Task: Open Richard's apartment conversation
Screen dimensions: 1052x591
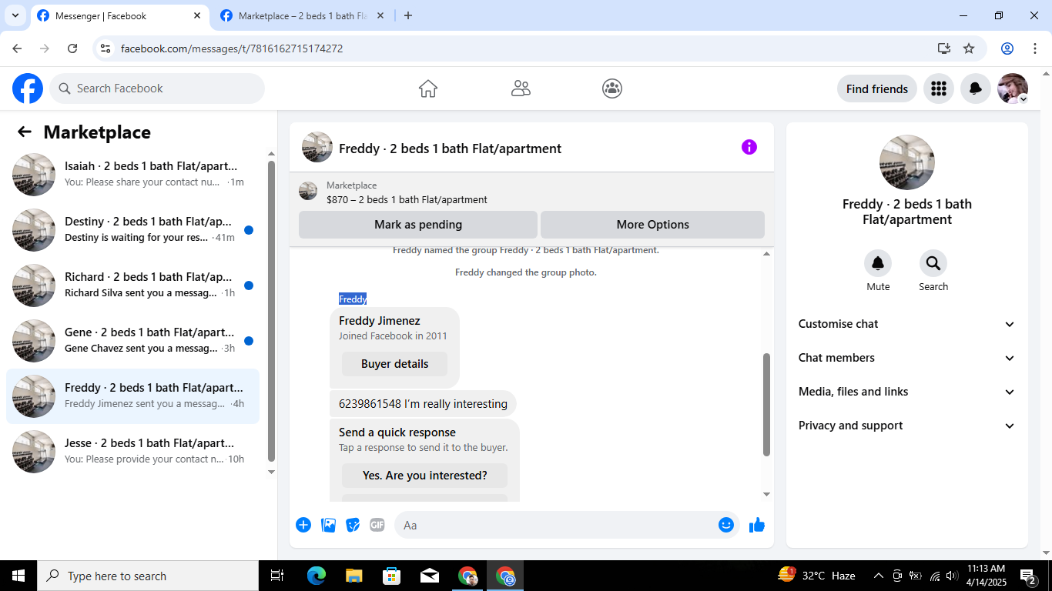Action: point(132,285)
